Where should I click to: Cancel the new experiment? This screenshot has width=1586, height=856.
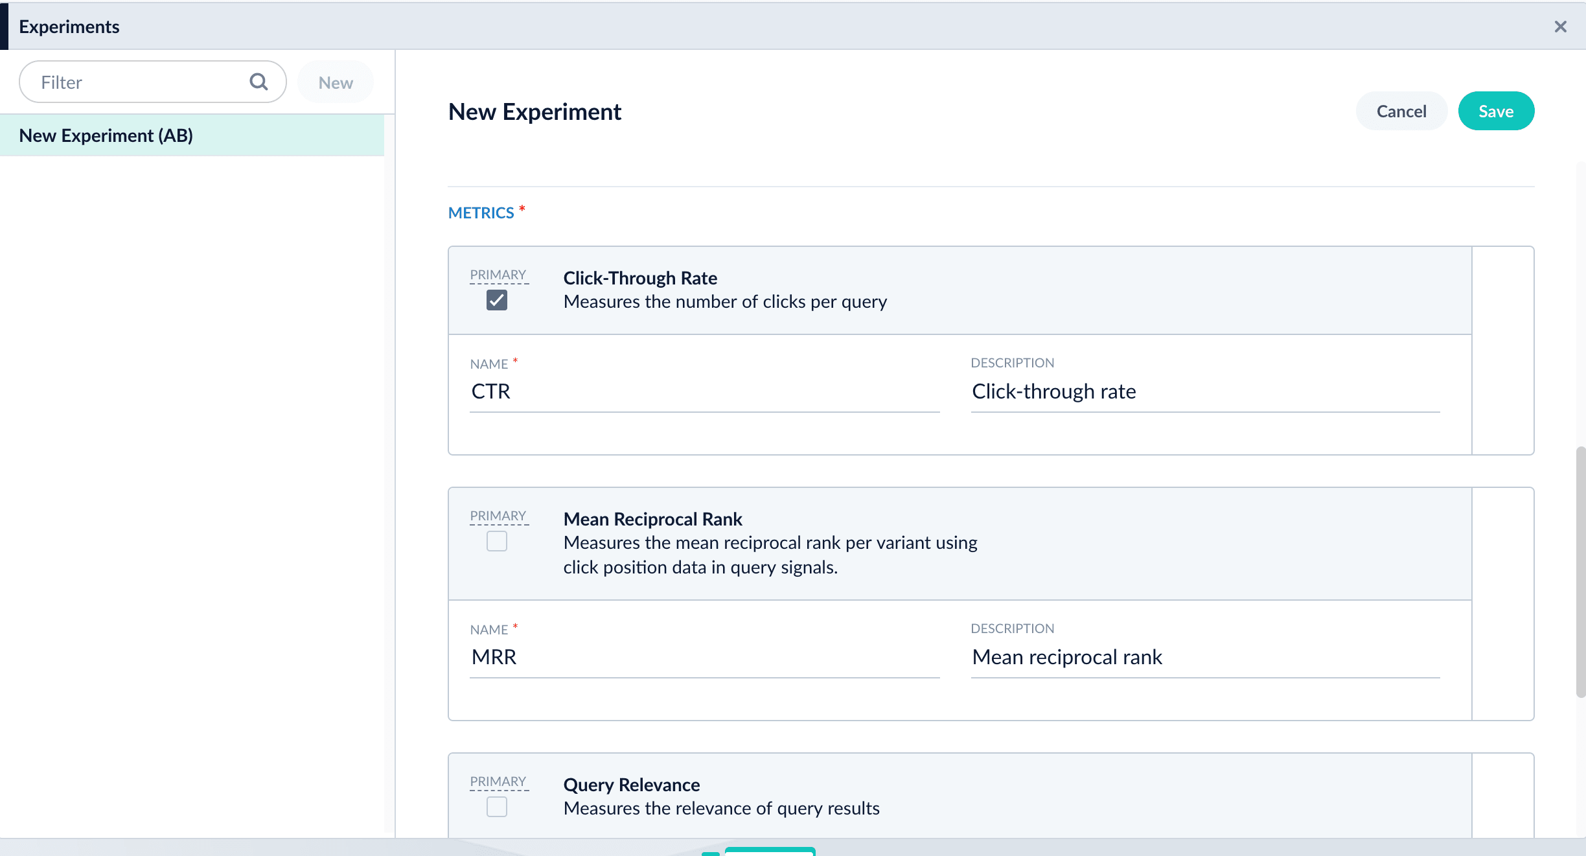pyautogui.click(x=1401, y=111)
